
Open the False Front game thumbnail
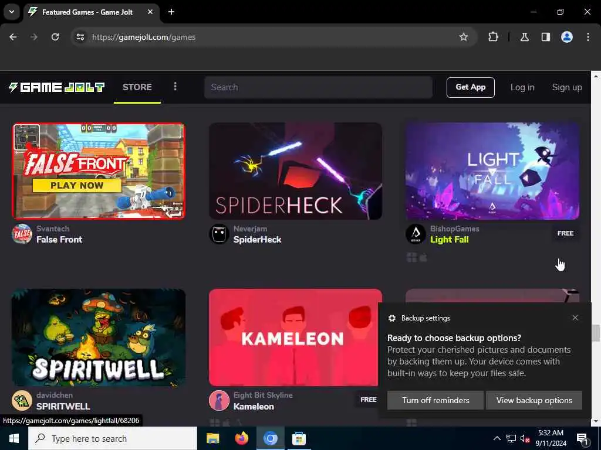[99, 171]
